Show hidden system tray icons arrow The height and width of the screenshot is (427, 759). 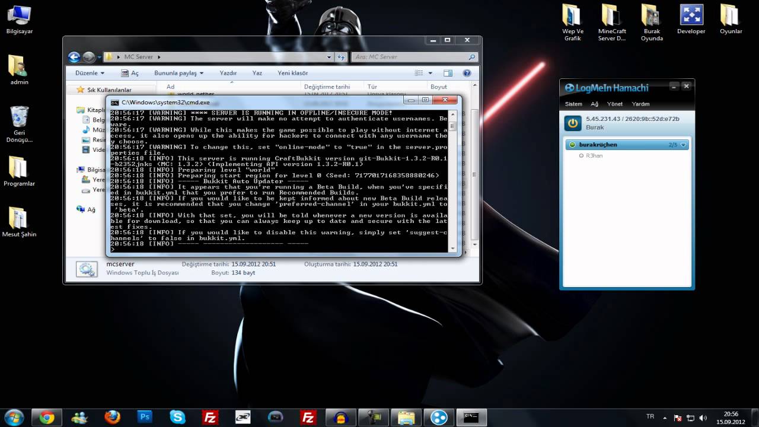665,418
